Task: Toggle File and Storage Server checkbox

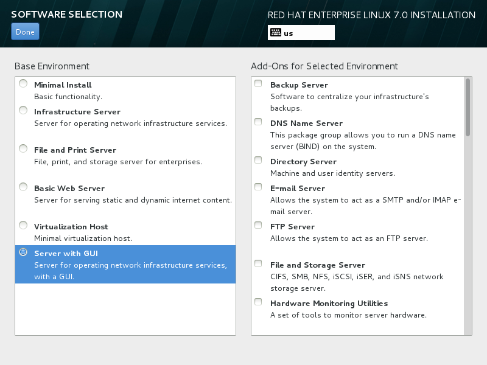Action: pyautogui.click(x=258, y=264)
